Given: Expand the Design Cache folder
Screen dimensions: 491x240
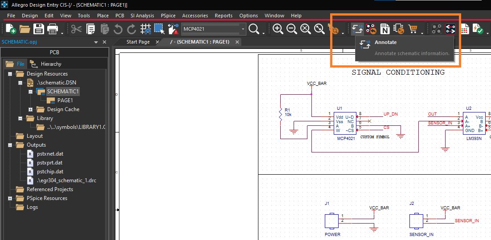Looking at the screenshot, I should [x=31, y=109].
